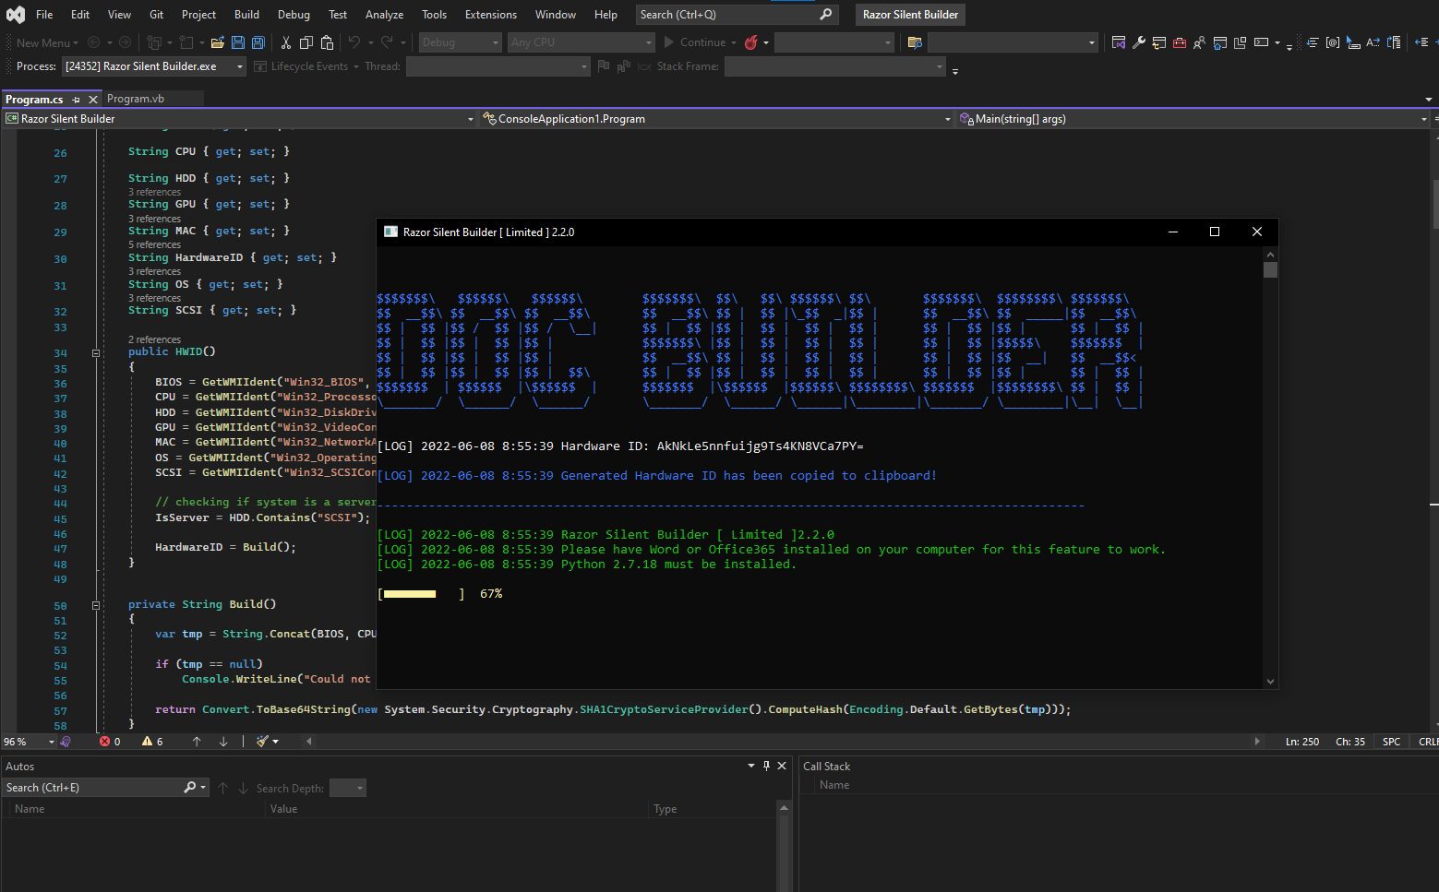This screenshot has width=1439, height=892.
Task: Open the File menu
Action: [44, 15]
